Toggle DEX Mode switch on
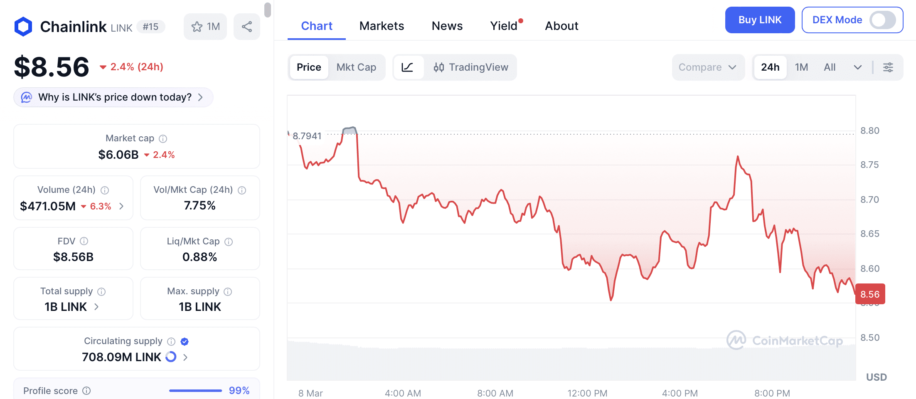Image resolution: width=916 pixels, height=399 pixels. [x=882, y=20]
